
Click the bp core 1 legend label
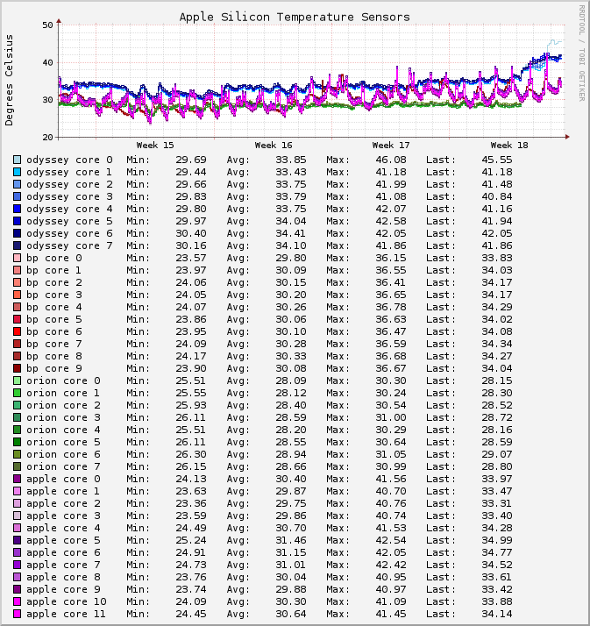54,270
